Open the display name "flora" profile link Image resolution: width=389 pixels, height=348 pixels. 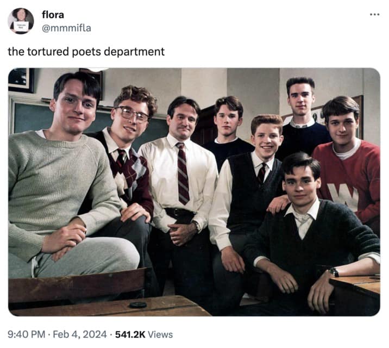[x=53, y=15]
